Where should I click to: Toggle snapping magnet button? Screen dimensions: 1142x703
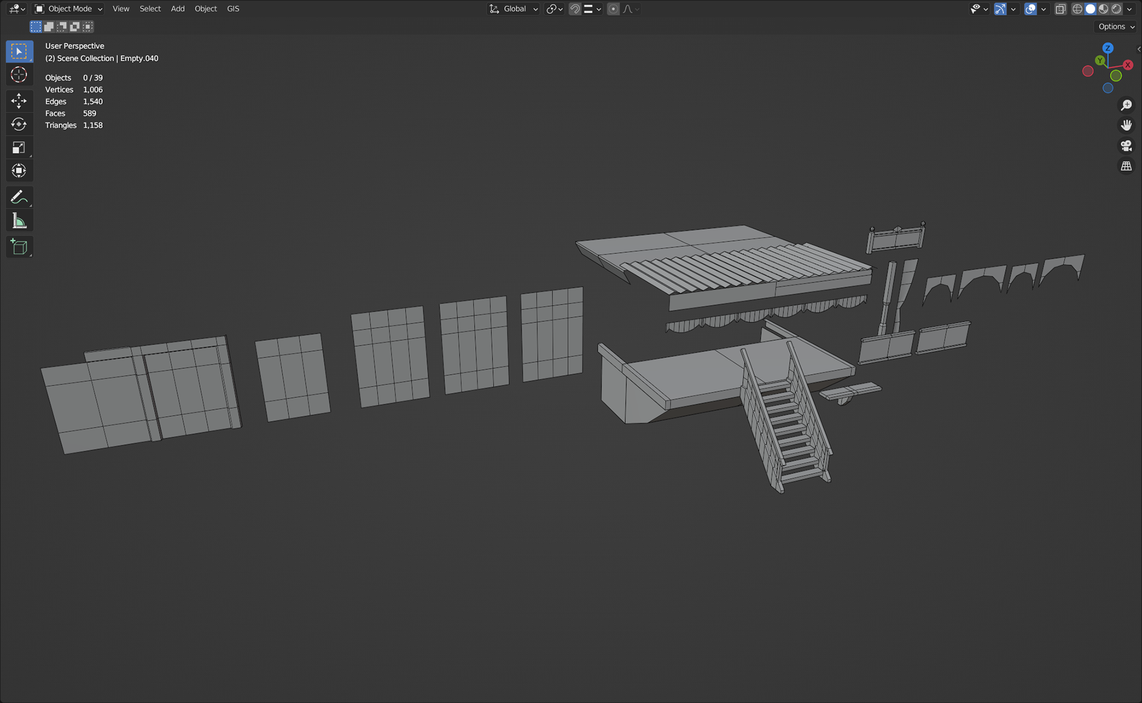[575, 9]
